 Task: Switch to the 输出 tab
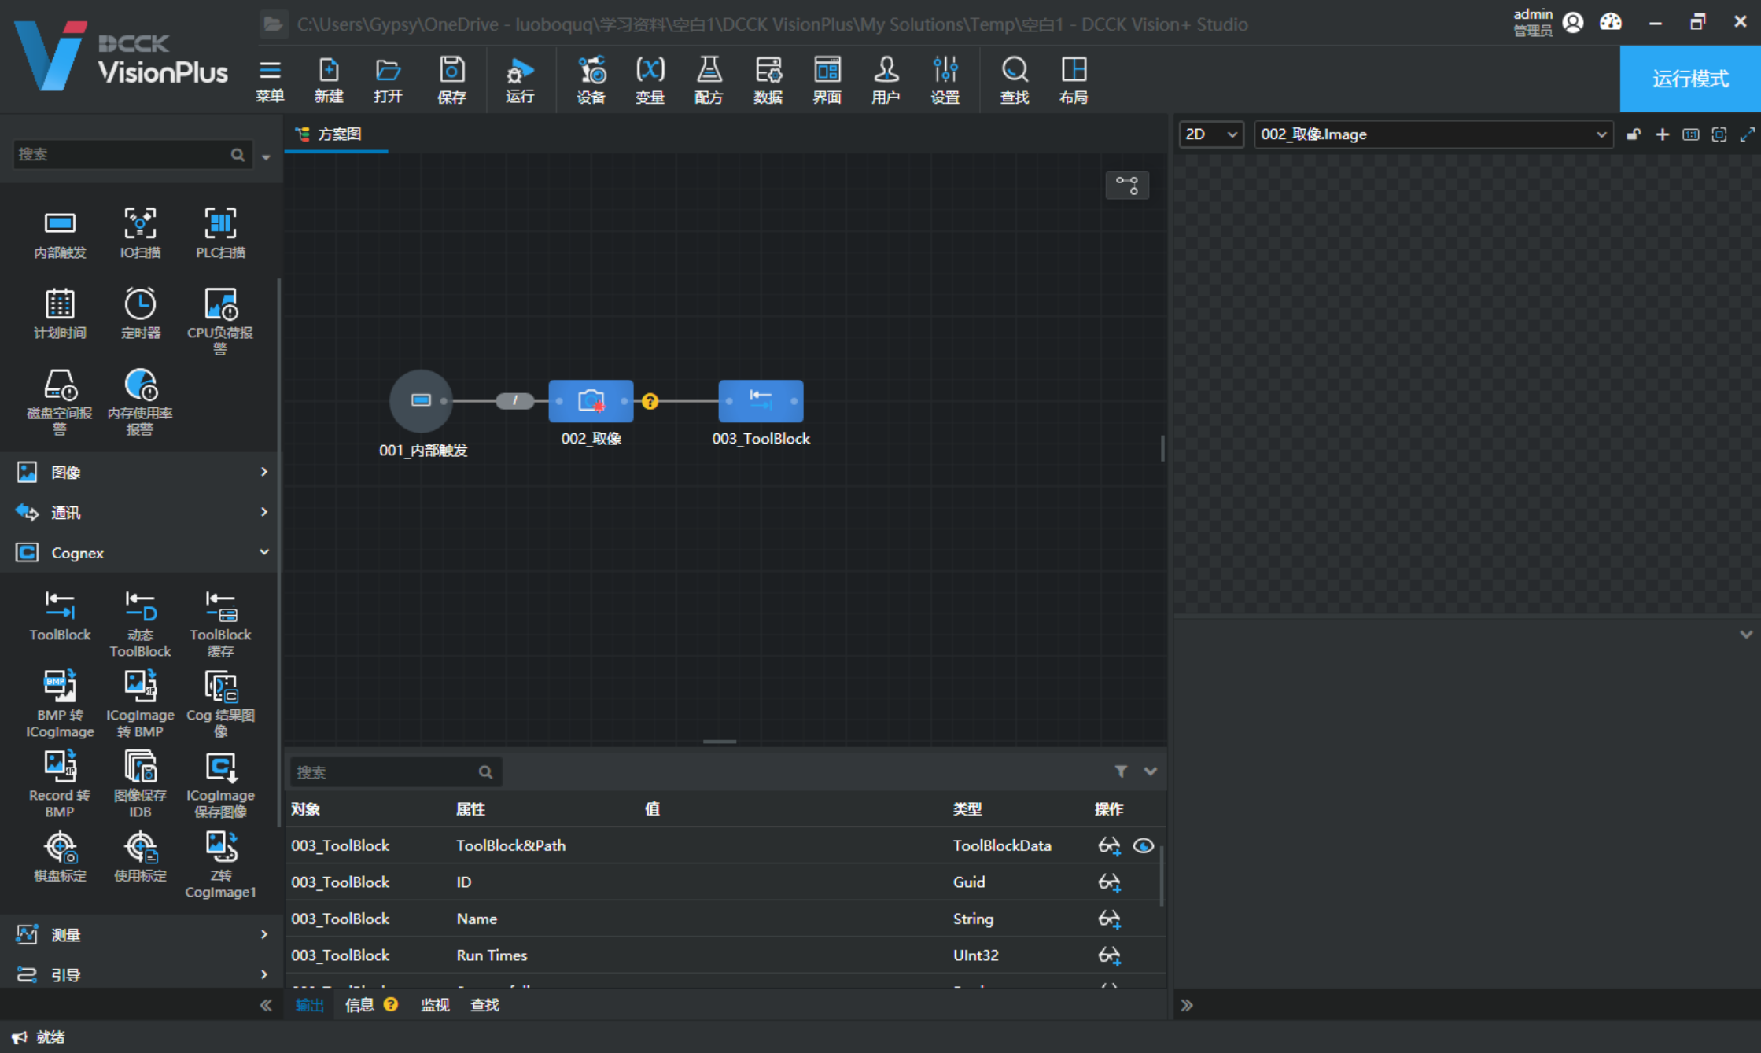point(310,1005)
